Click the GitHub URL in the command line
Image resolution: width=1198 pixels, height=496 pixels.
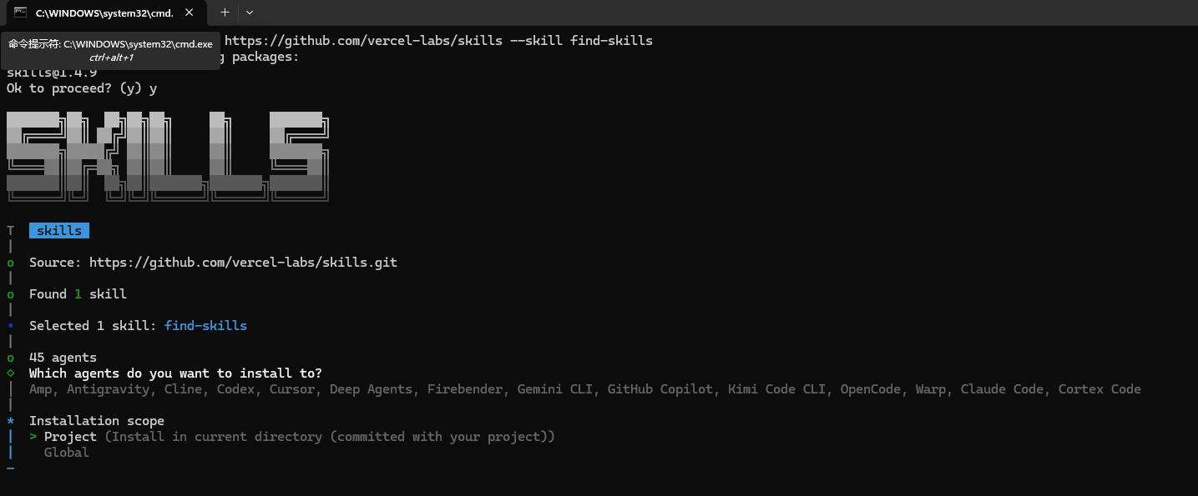click(363, 41)
